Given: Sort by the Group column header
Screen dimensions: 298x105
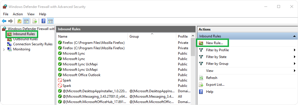Looking at the screenshot, I should (152, 37).
